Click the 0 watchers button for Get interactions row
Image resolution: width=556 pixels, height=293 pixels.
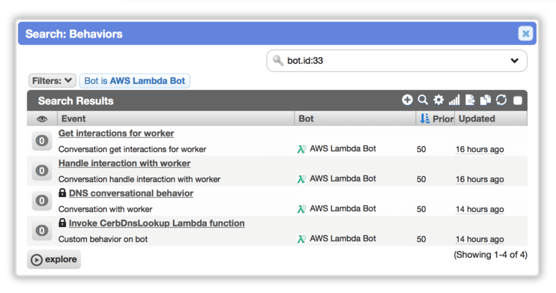42,141
